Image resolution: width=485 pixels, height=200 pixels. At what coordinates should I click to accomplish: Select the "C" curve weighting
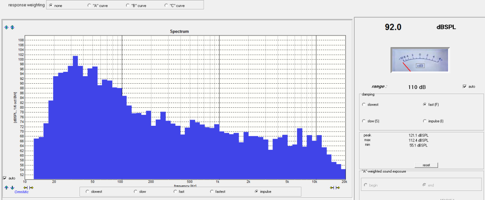click(x=166, y=6)
